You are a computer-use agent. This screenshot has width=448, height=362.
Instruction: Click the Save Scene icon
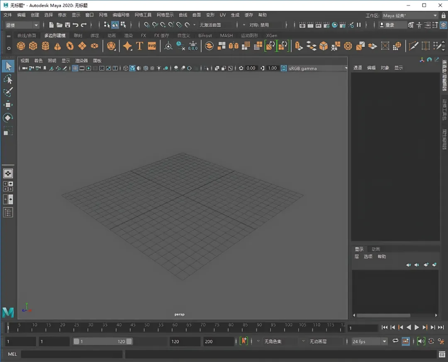(x=67, y=25)
